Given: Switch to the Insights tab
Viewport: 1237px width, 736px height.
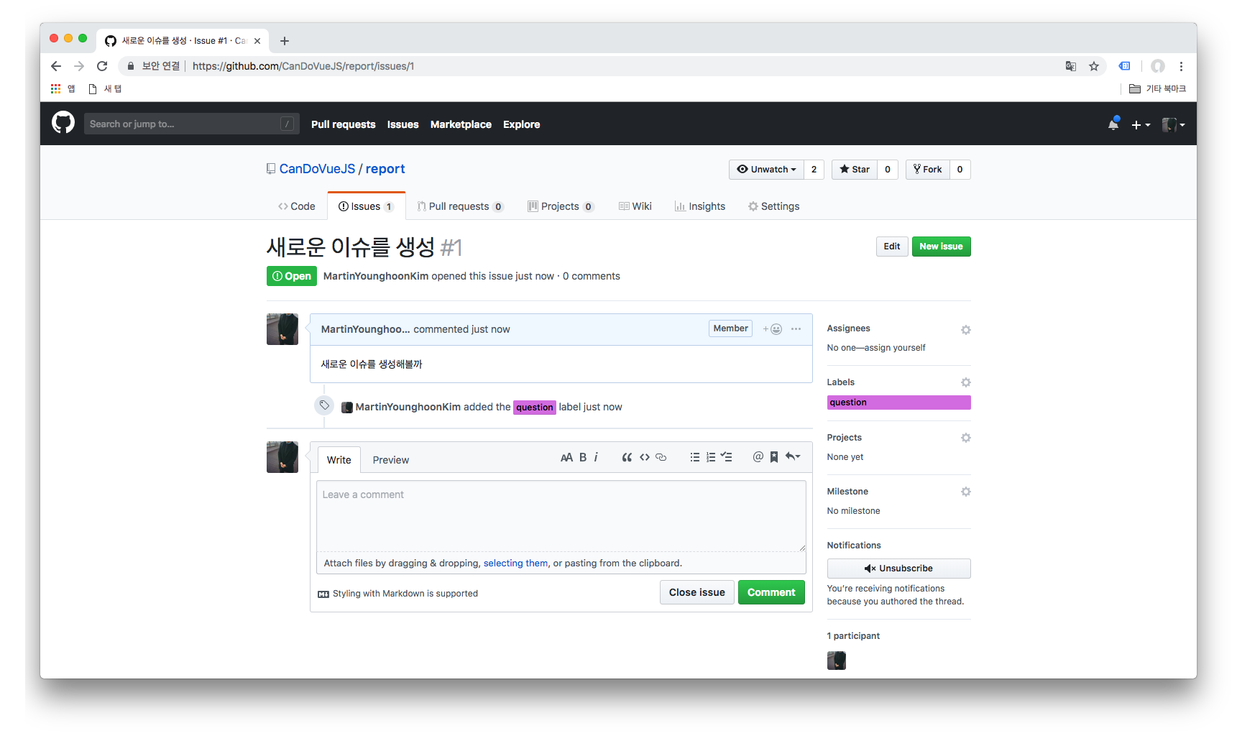Looking at the screenshot, I should [700, 206].
